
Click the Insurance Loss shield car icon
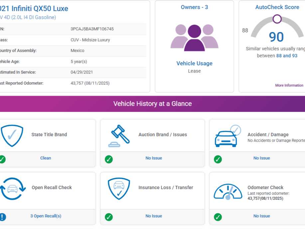[119, 188]
